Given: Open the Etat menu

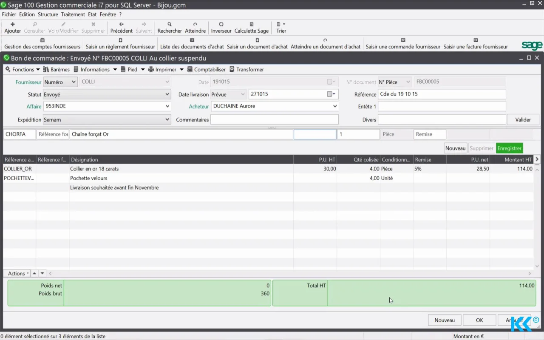Looking at the screenshot, I should pyautogui.click(x=92, y=14).
